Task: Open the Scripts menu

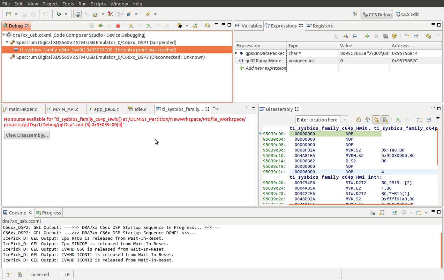Action: (98, 4)
